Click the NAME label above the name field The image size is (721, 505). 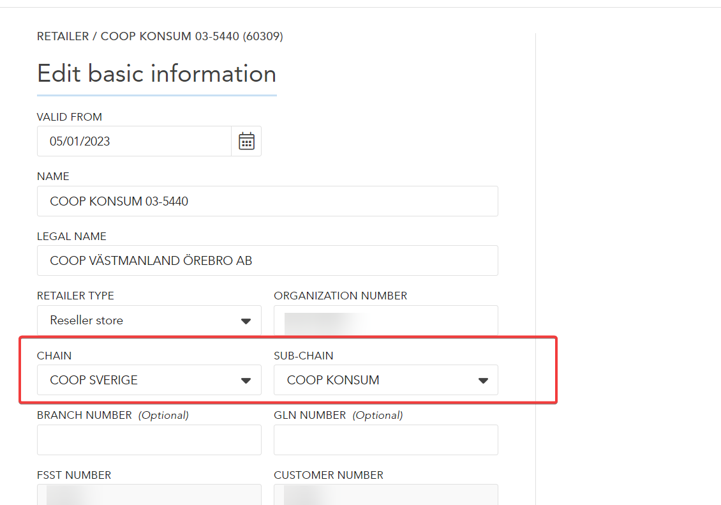(x=53, y=177)
